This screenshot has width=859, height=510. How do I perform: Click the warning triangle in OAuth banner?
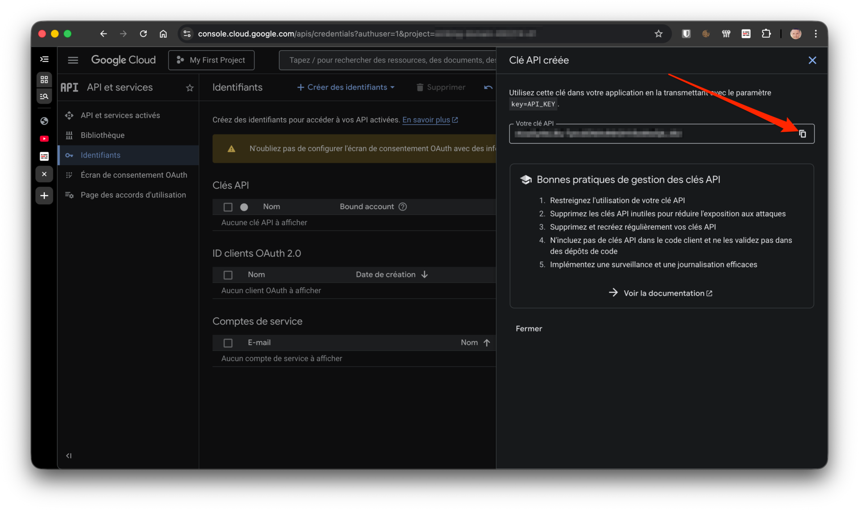click(231, 149)
